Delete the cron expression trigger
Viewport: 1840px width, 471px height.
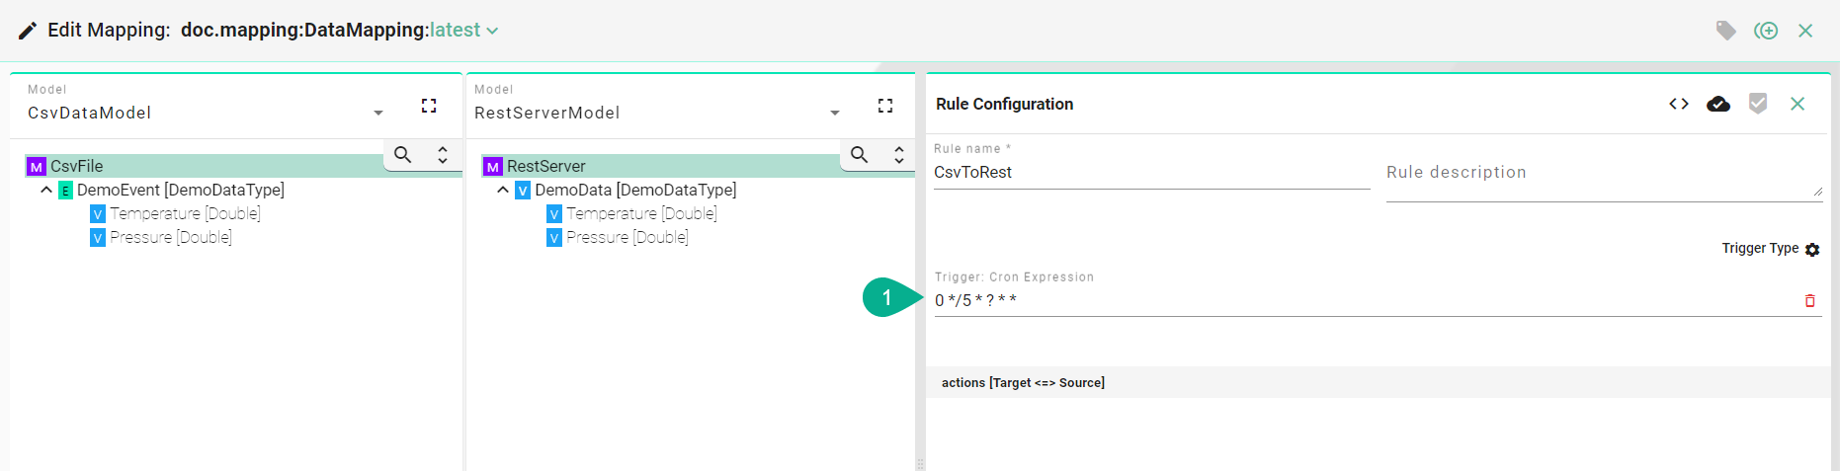1809,301
